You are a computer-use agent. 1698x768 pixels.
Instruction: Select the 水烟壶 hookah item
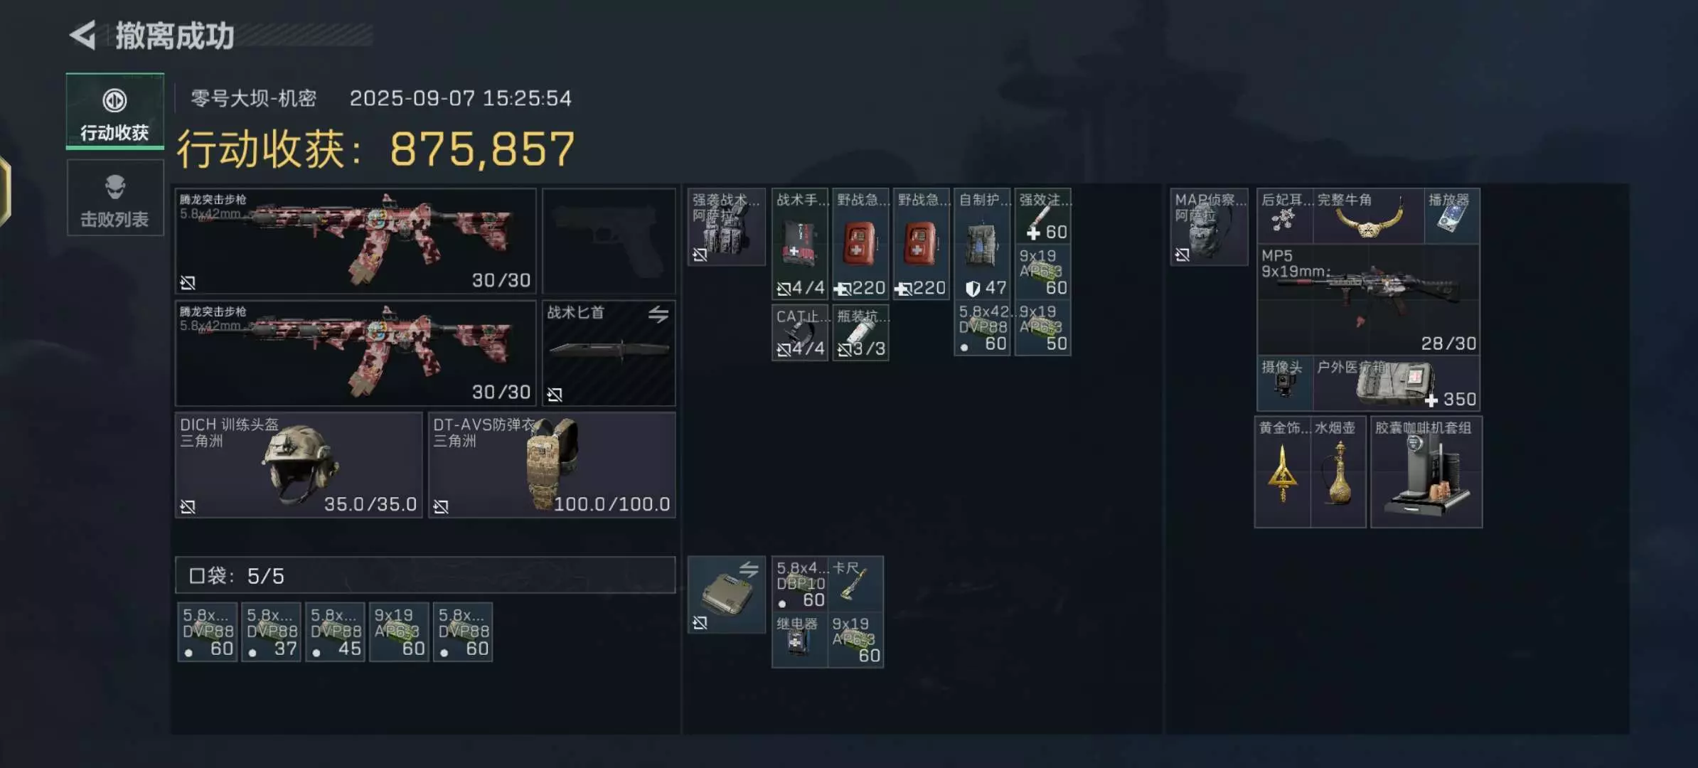1338,472
